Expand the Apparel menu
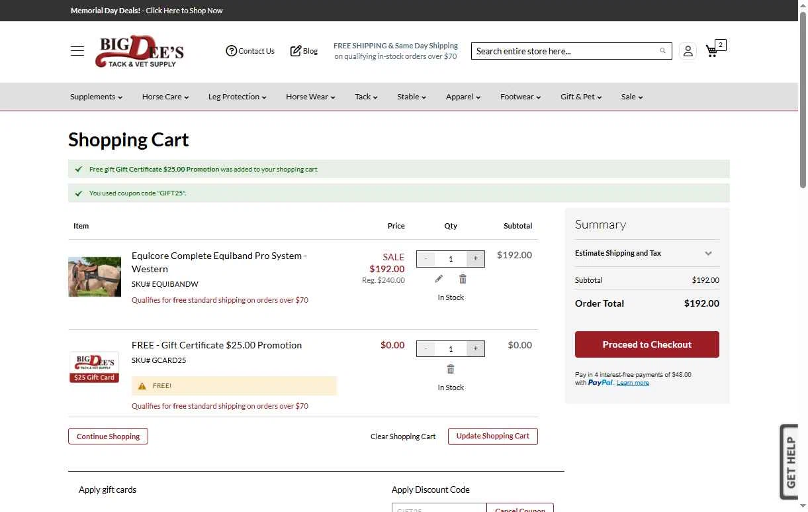The image size is (808, 512). coord(463,97)
